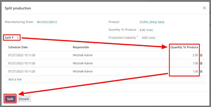Close the Split production dialog
The height and width of the screenshot is (107, 211).
[204, 8]
